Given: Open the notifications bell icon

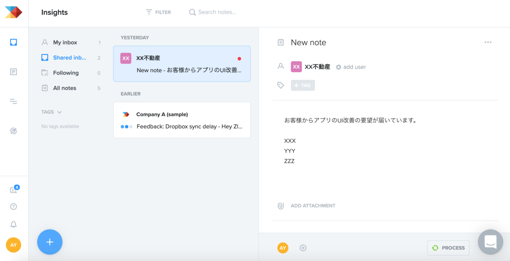Looking at the screenshot, I should click(x=14, y=224).
